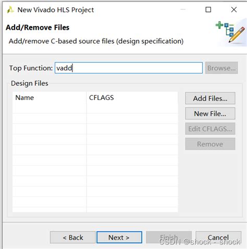Screen dimensions: 247x249
Task: Open the Add Files... dialog
Action: 210,98
